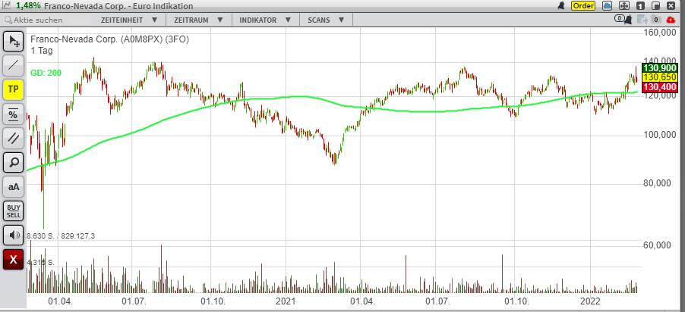685x312 pixels.
Task: Click the GD: 200 indicator label
Action: [x=46, y=73]
